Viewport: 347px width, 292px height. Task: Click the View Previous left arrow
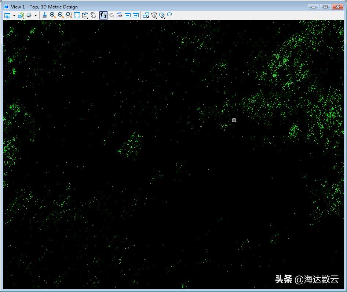click(128, 15)
